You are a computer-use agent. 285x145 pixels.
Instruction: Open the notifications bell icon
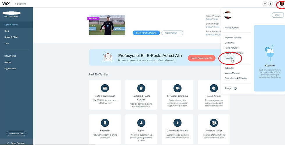[270, 3]
